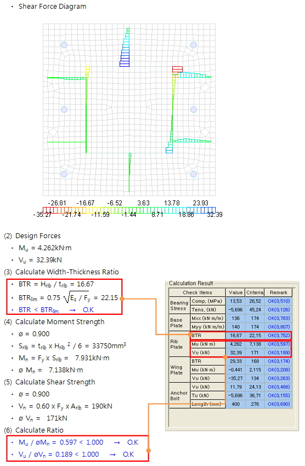Click the red maximum shear element in diagram

(178, 69)
